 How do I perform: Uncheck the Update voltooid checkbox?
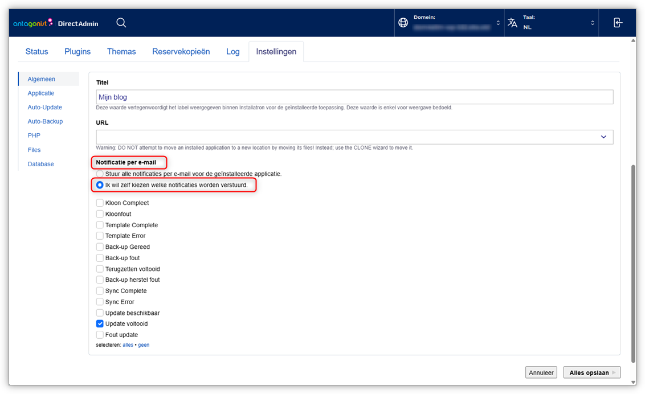[100, 324]
